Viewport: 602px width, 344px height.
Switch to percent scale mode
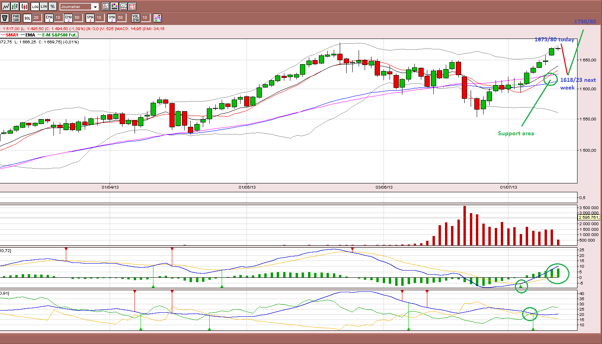pos(53,6)
